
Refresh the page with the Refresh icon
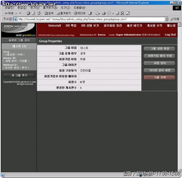pyautogui.click(x=33, y=13)
